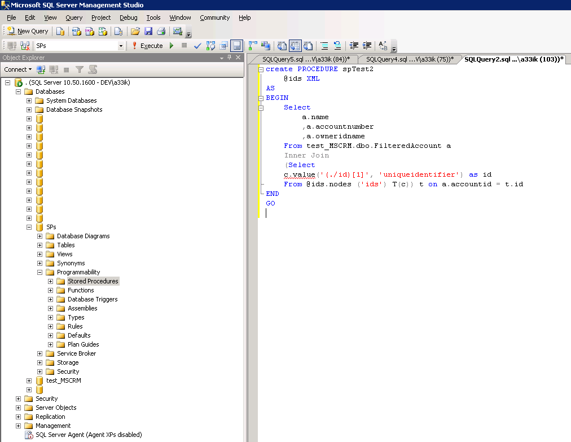Open the Community menu
This screenshot has width=571, height=442.
pos(215,17)
